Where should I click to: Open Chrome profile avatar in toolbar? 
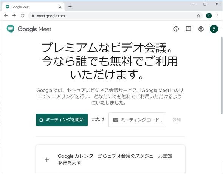click(x=209, y=16)
